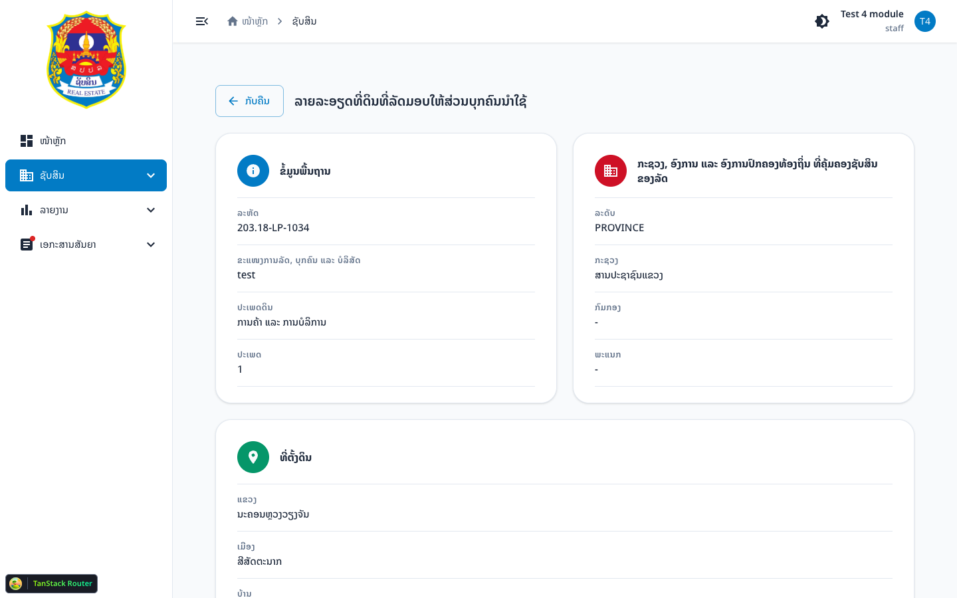
Task: Click the breadcrumb chevron separator
Action: click(x=280, y=21)
